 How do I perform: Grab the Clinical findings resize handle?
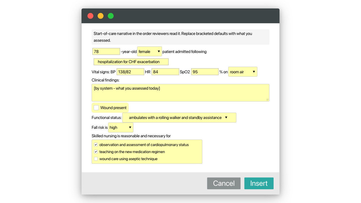pyautogui.click(x=267, y=100)
